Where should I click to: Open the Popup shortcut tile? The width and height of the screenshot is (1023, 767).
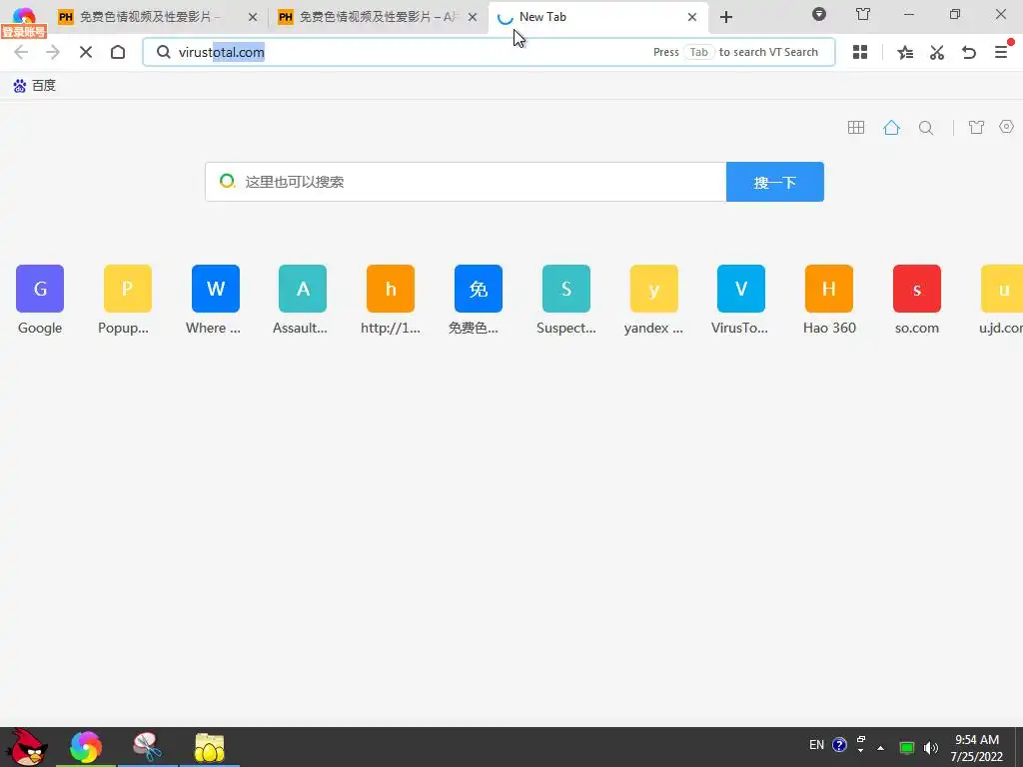click(127, 300)
